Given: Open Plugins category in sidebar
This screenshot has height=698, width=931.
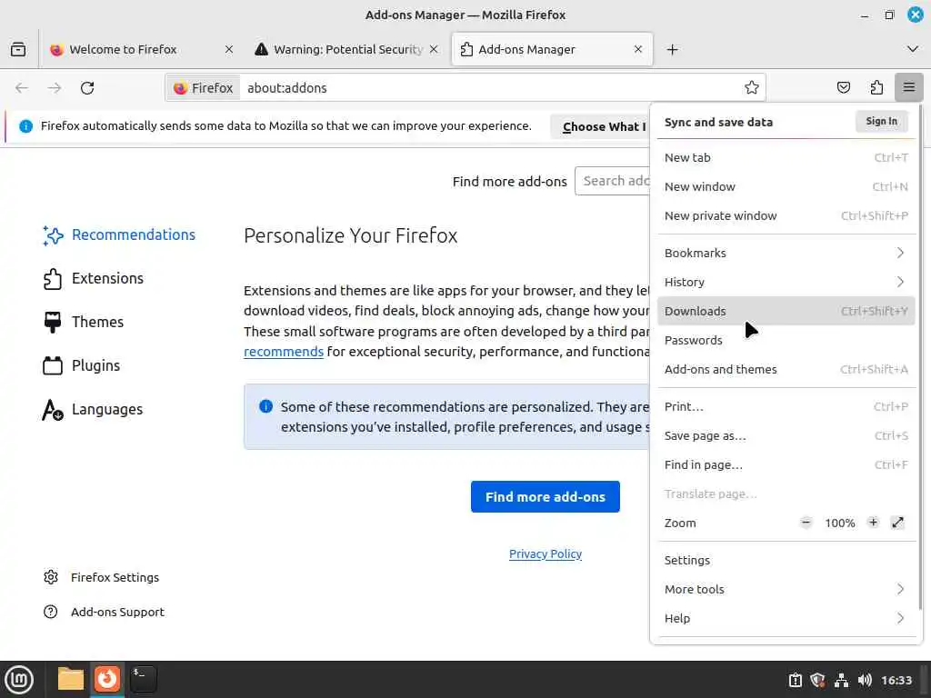Looking at the screenshot, I should (81, 365).
